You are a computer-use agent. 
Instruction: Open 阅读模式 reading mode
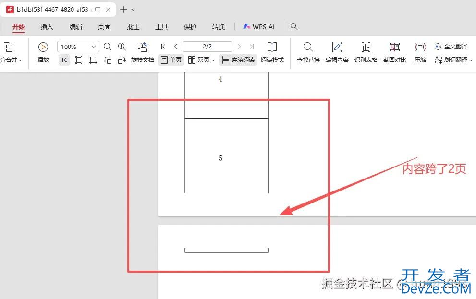tap(272, 47)
